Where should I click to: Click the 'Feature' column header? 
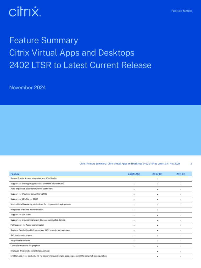pos(15,174)
